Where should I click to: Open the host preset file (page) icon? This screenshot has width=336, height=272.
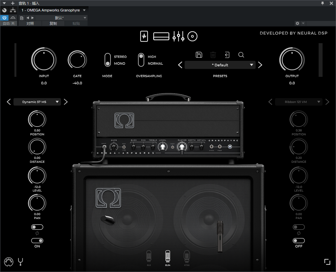tap(22, 18)
